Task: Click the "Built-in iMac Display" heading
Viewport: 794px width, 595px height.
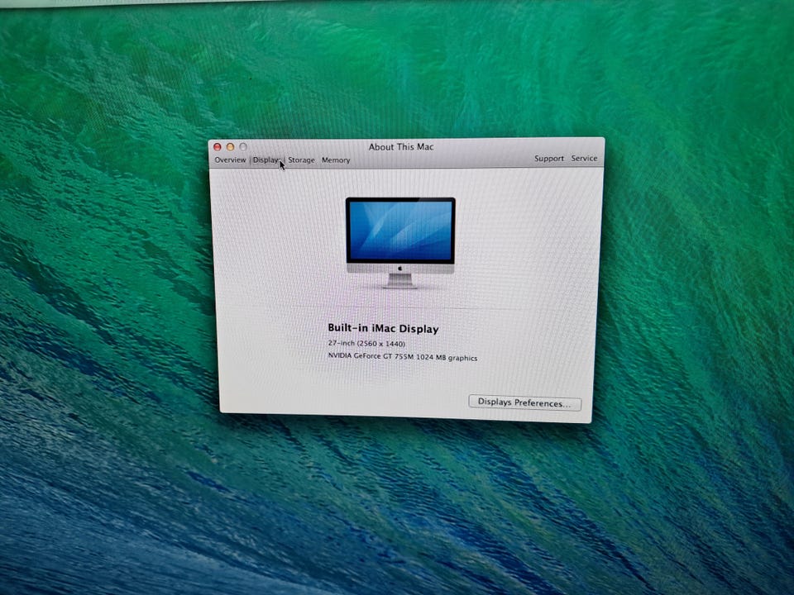Action: pyautogui.click(x=383, y=328)
